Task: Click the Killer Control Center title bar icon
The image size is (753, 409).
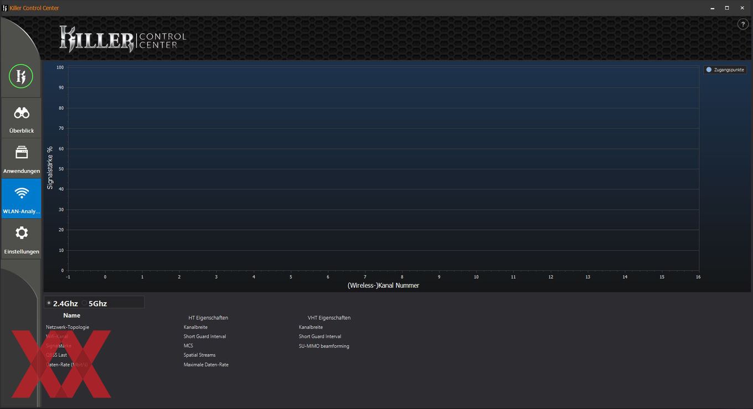Action: click(x=4, y=8)
